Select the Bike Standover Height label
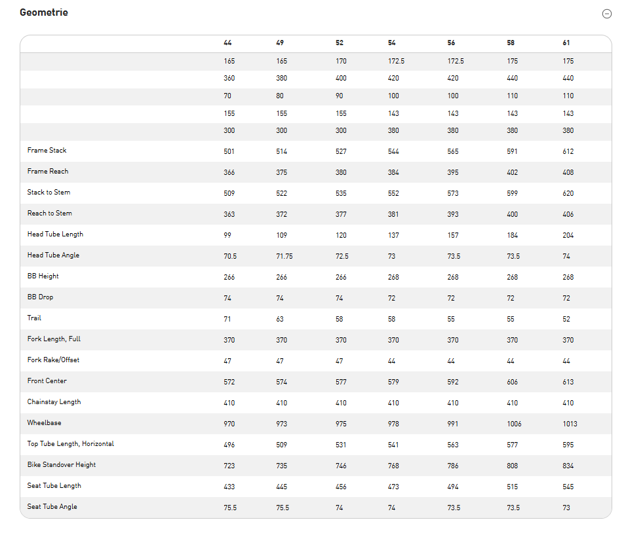Screen dimensions: 626x539 pos(62,465)
